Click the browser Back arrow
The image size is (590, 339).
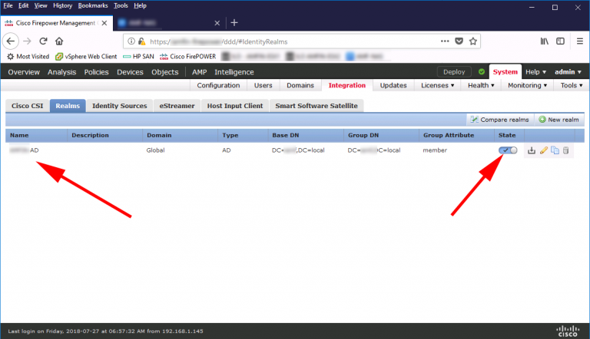point(11,41)
